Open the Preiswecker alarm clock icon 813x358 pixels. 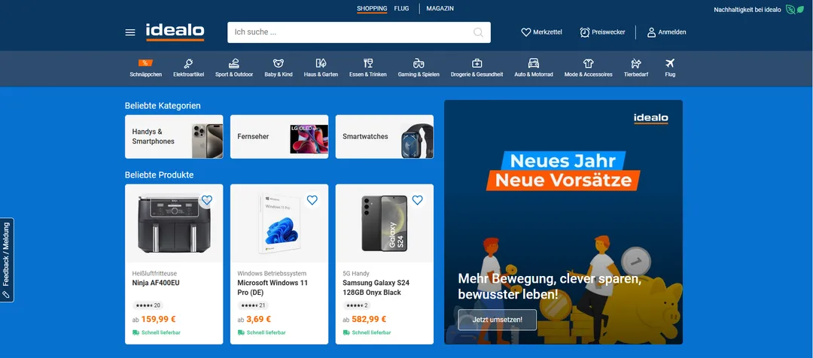point(585,32)
